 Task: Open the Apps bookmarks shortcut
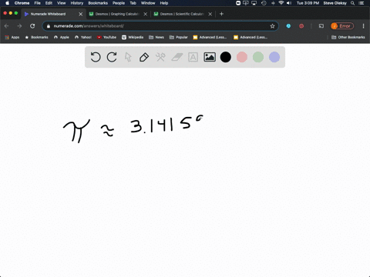(12, 37)
